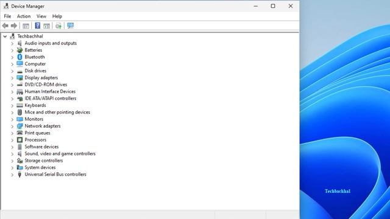Click the Back arrow toolbar icon
390x219 pixels.
(5, 26)
